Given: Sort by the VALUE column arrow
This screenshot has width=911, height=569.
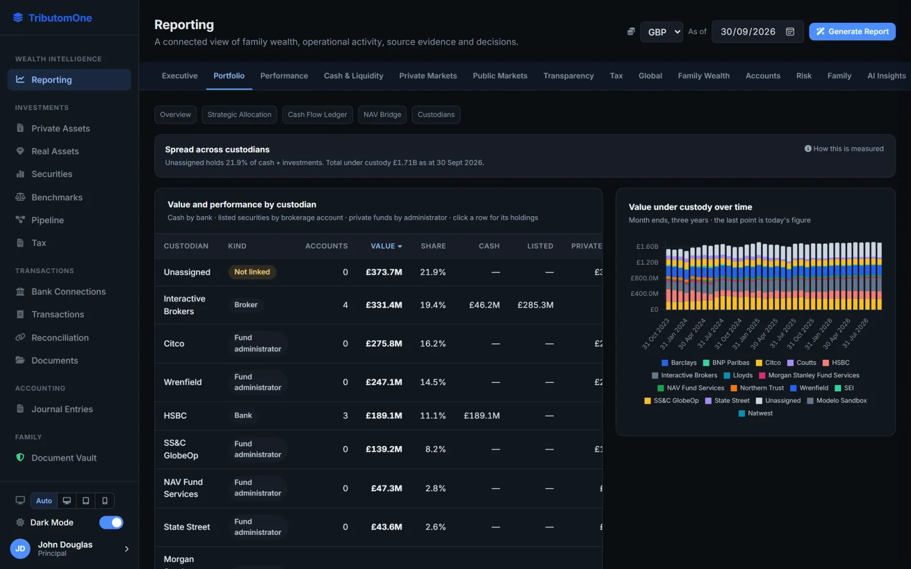Looking at the screenshot, I should pyautogui.click(x=400, y=246).
